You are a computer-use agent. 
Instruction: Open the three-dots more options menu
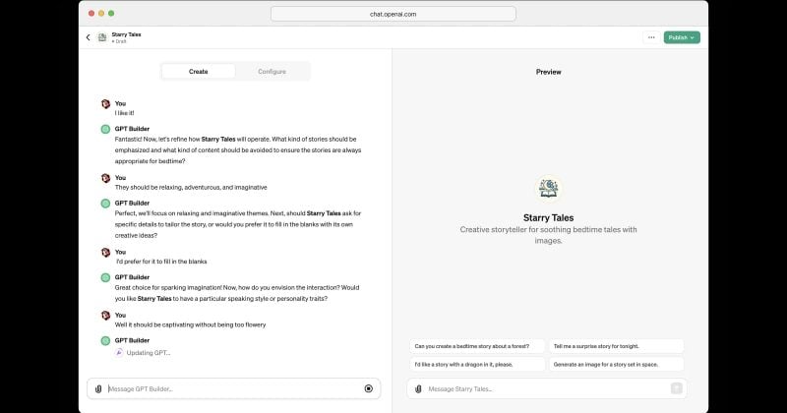[x=651, y=37]
